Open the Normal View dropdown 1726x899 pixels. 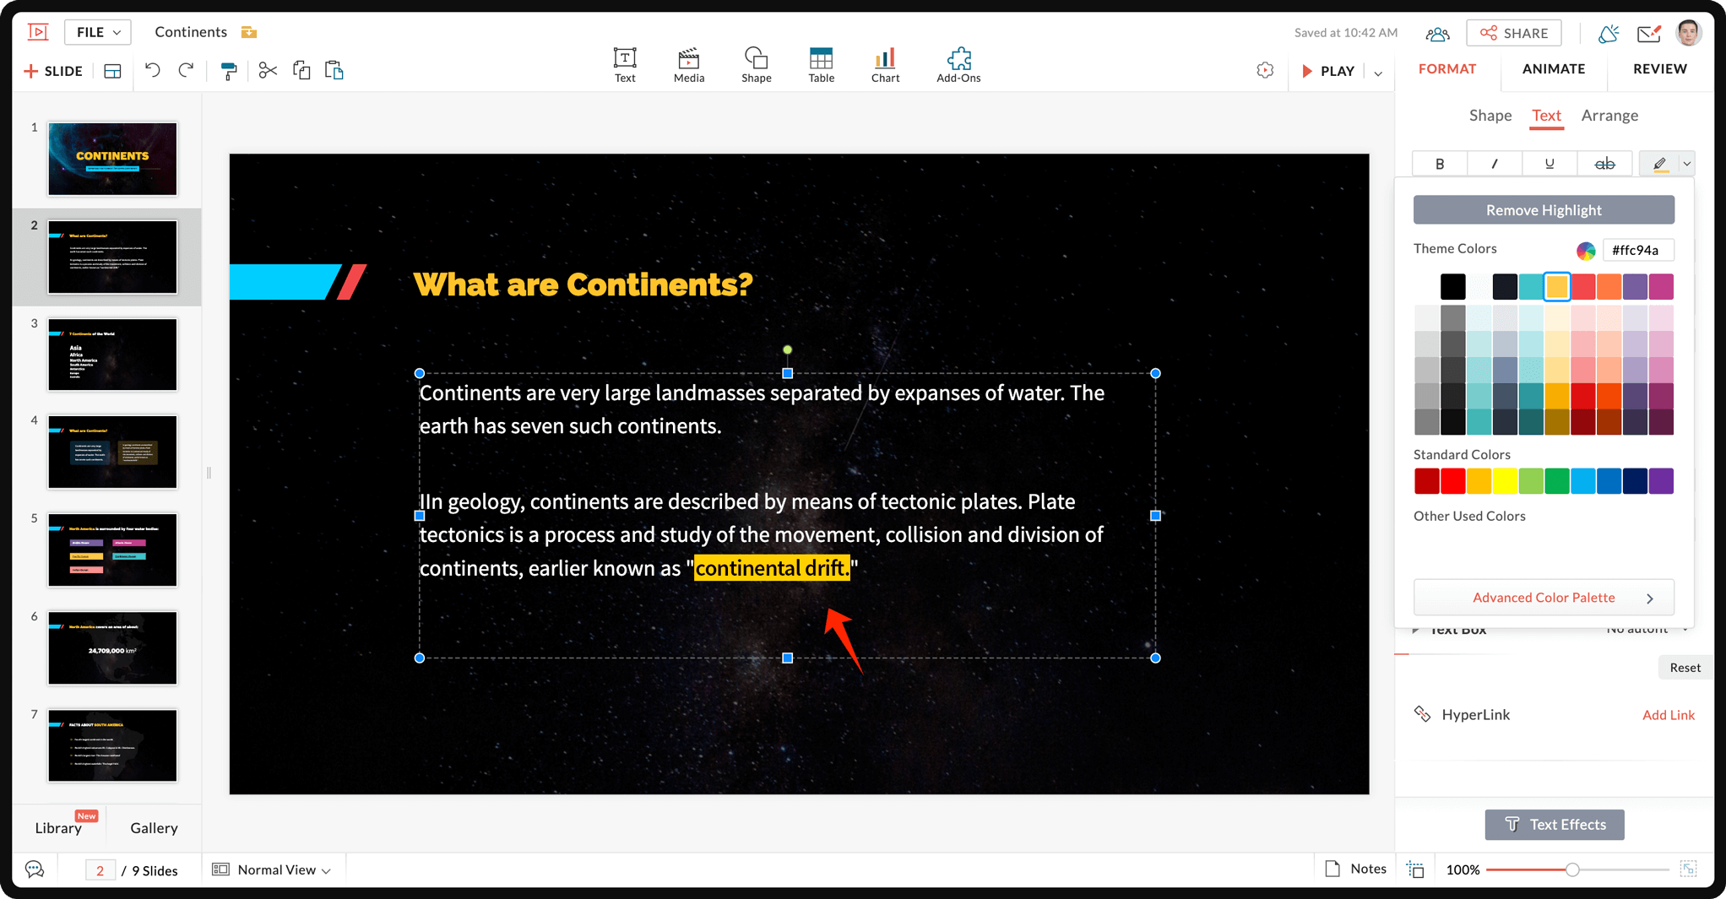pos(271,870)
